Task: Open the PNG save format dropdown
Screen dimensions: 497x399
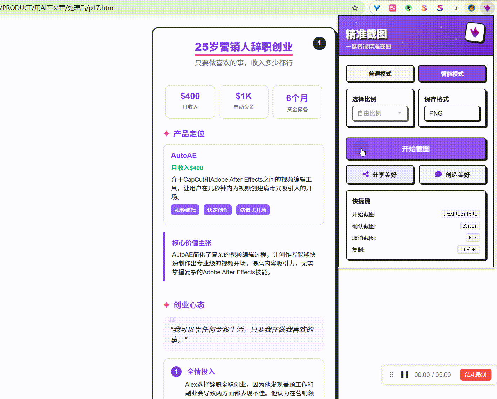Action: pos(452,113)
